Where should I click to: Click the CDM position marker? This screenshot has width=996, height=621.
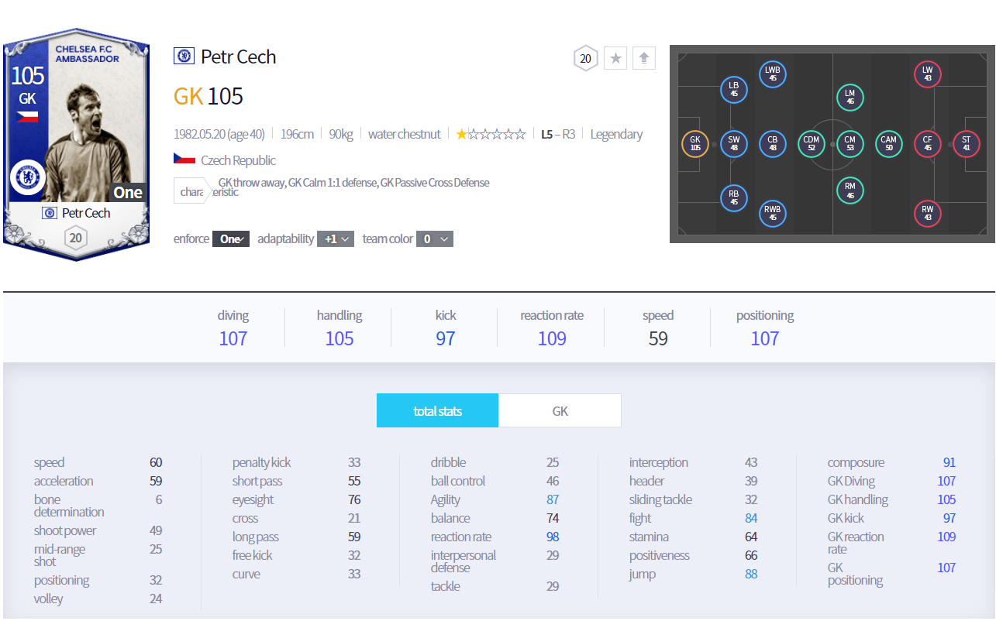812,144
